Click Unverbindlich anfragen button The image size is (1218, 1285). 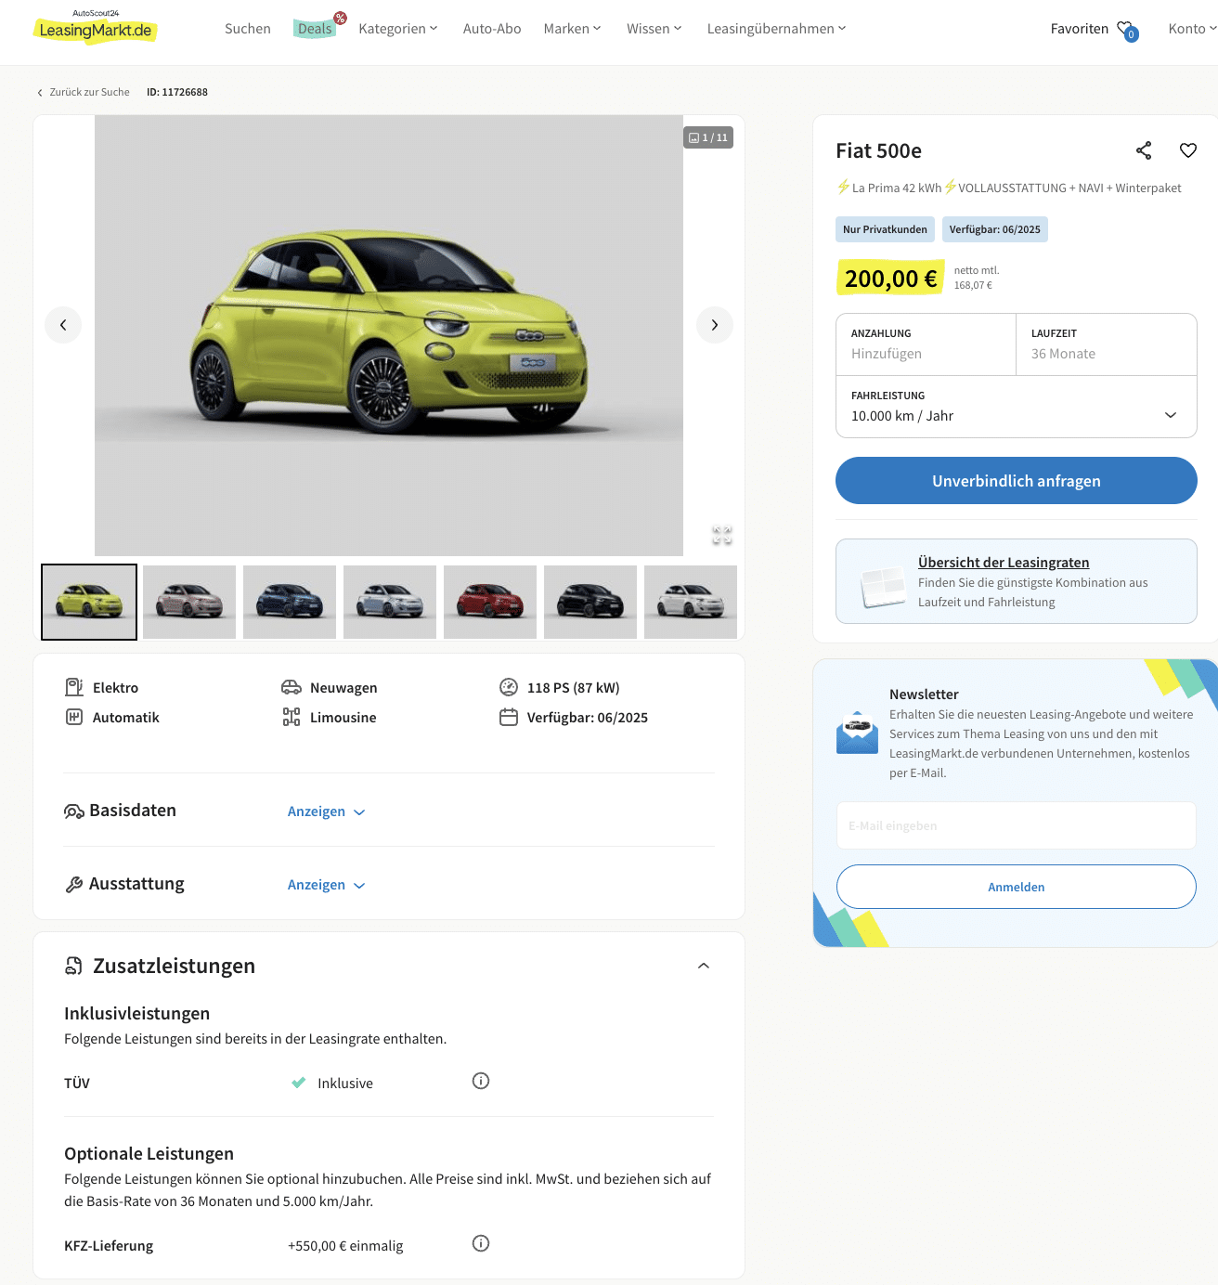point(1017,481)
